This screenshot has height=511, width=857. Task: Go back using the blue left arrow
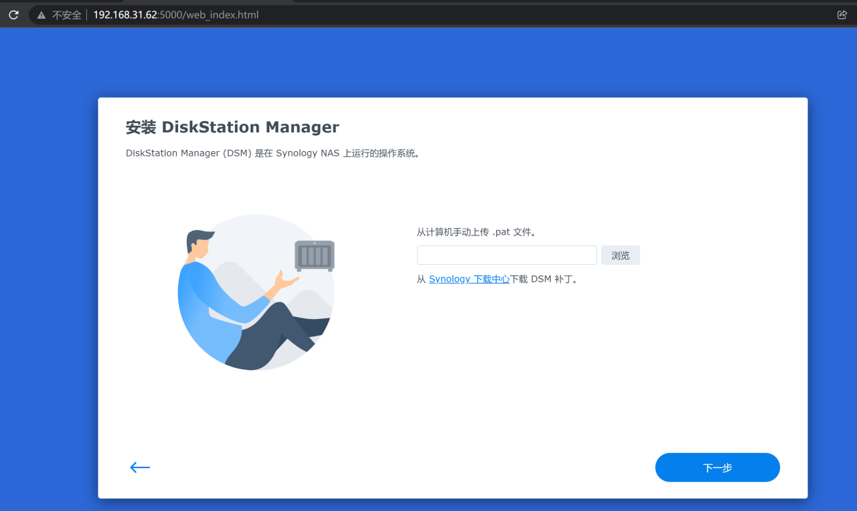click(139, 467)
